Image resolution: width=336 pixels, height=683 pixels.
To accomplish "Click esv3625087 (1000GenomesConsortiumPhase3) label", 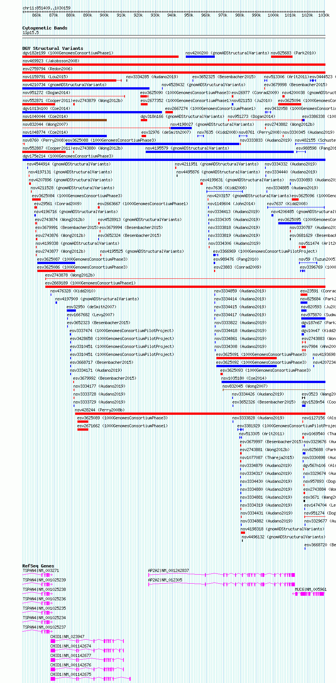I will point(82,259).
